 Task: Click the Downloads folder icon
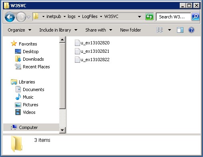point(18,59)
